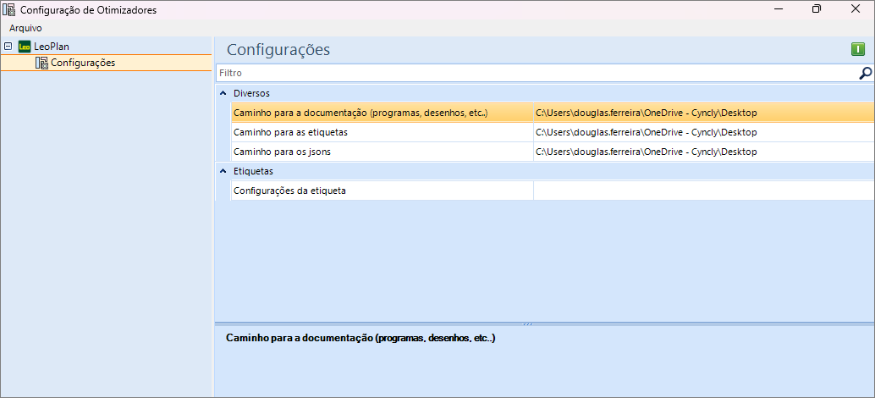This screenshot has height=398, width=875.
Task: Select the LeoPlan tree item label
Action: coord(52,47)
